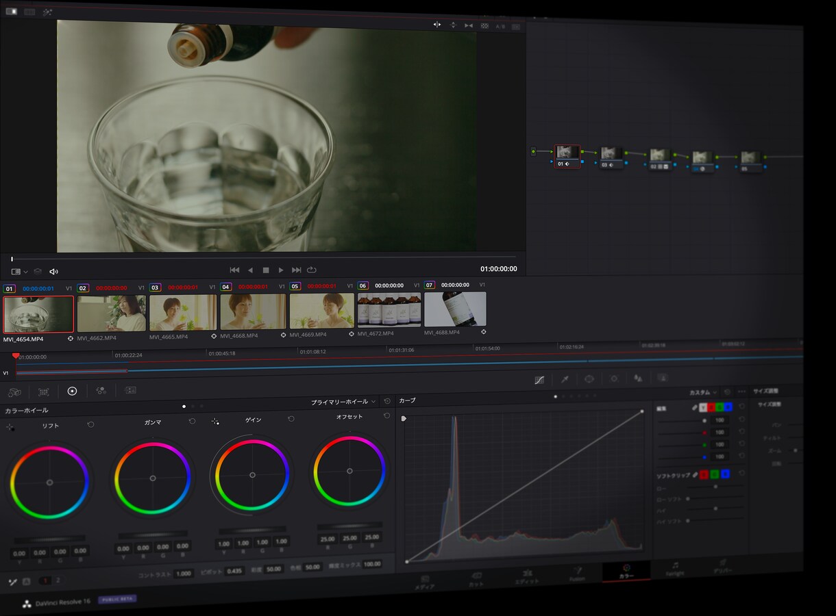
Task: Toggle red channel in curve edit
Action: pyautogui.click(x=711, y=407)
